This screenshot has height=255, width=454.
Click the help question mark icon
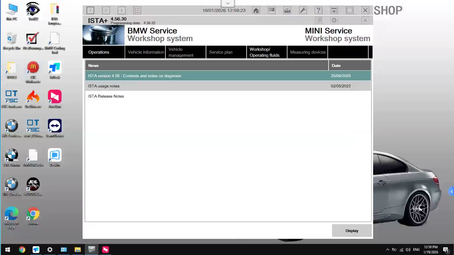(x=318, y=10)
